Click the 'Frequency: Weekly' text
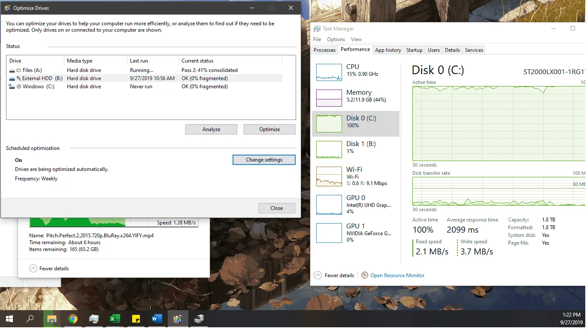Viewport: 587px width, 329px height. tap(36, 179)
